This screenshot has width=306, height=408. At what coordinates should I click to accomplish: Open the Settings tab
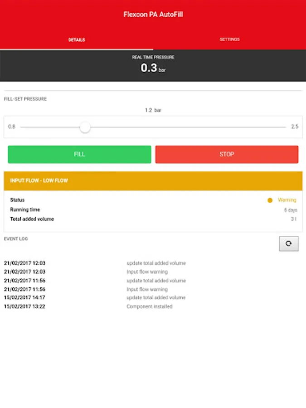tap(229, 39)
